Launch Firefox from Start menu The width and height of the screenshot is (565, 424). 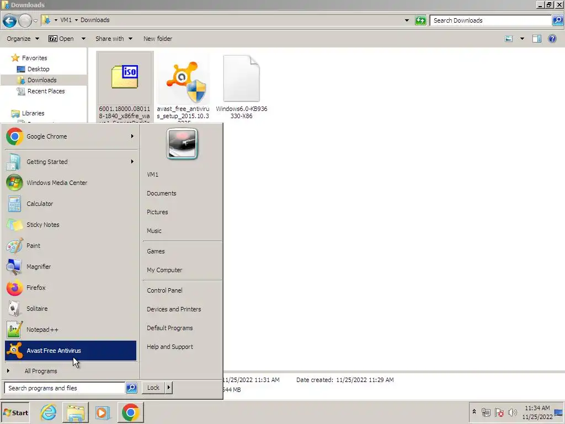tap(71, 287)
